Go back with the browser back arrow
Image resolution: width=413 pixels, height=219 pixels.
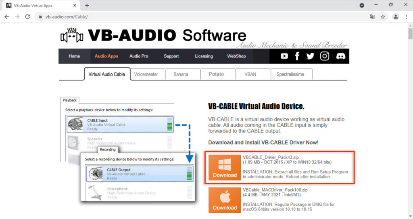coord(7,17)
